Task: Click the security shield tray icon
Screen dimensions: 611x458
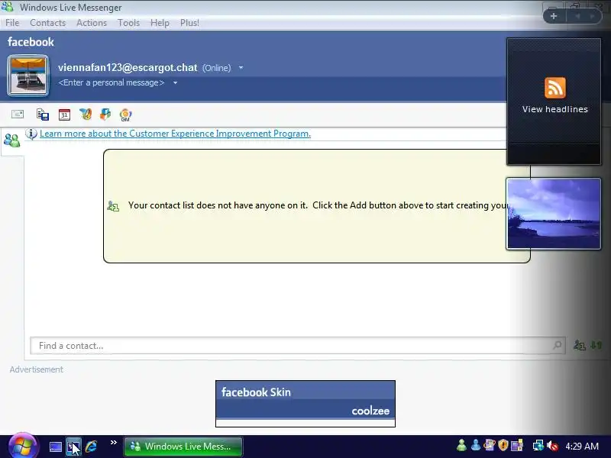Action: (x=503, y=445)
